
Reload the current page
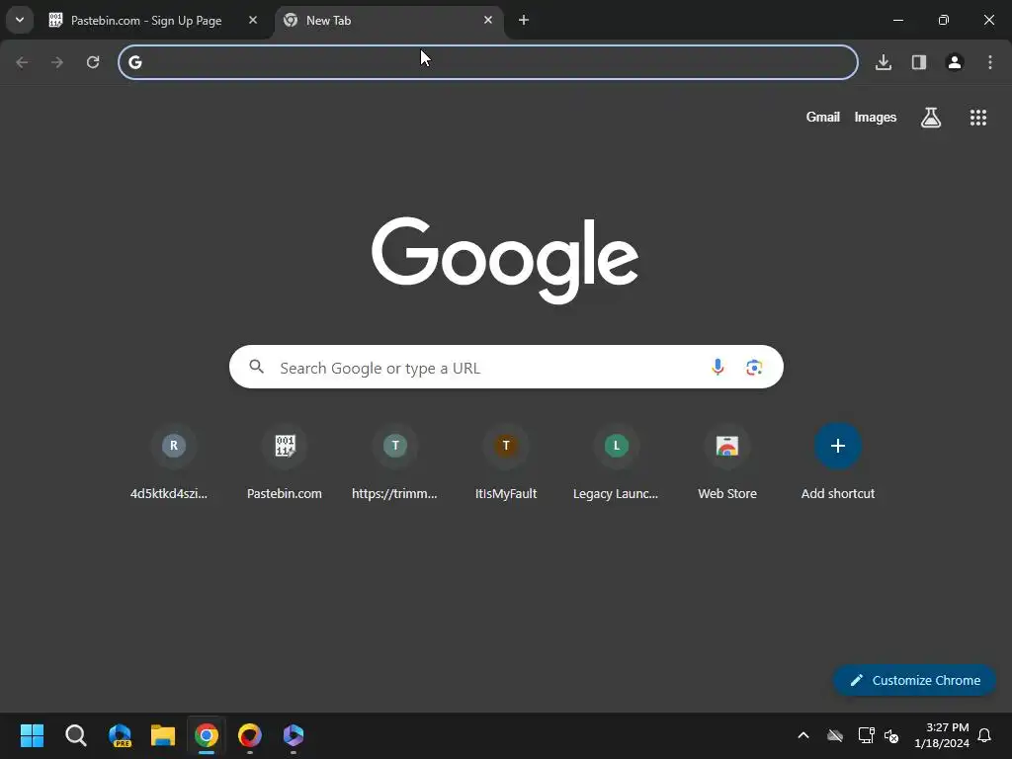coord(93,62)
